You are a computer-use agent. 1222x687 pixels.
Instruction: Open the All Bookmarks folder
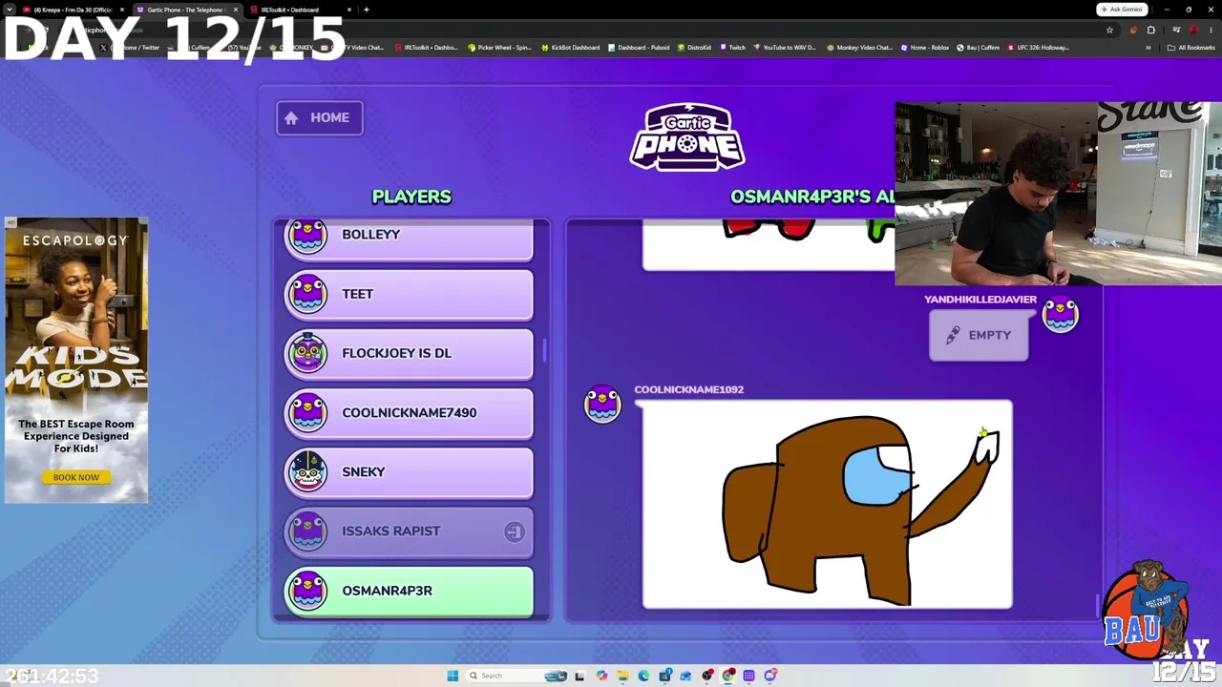coord(1190,47)
